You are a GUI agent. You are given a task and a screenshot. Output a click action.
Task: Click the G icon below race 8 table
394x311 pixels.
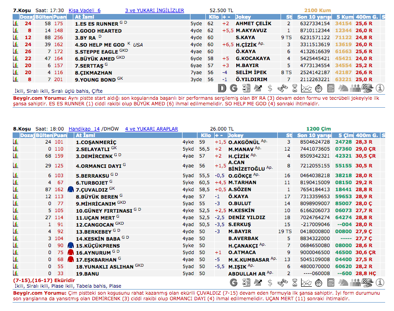234,283
